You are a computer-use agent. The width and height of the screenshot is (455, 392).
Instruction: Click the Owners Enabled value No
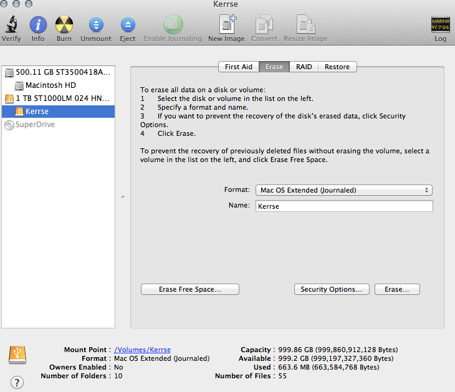(118, 367)
